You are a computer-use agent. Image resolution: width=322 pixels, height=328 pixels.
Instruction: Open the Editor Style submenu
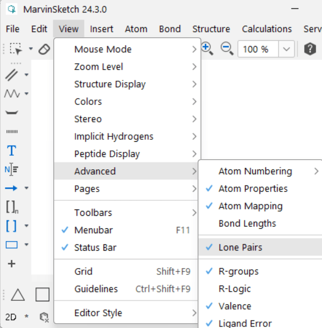pos(126,313)
